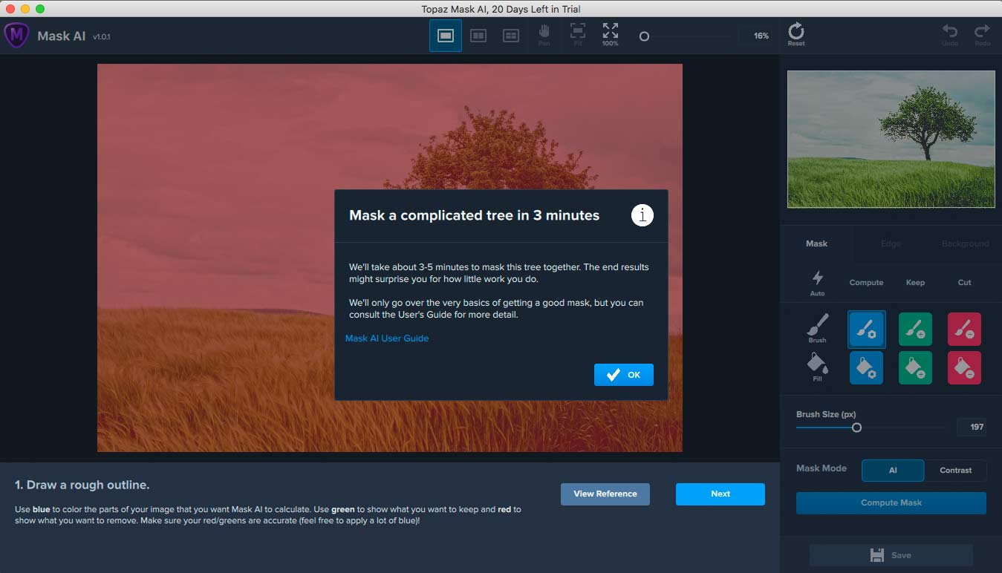This screenshot has width=1002, height=573.
Task: Maximize the window with the green button
Action: coord(40,9)
